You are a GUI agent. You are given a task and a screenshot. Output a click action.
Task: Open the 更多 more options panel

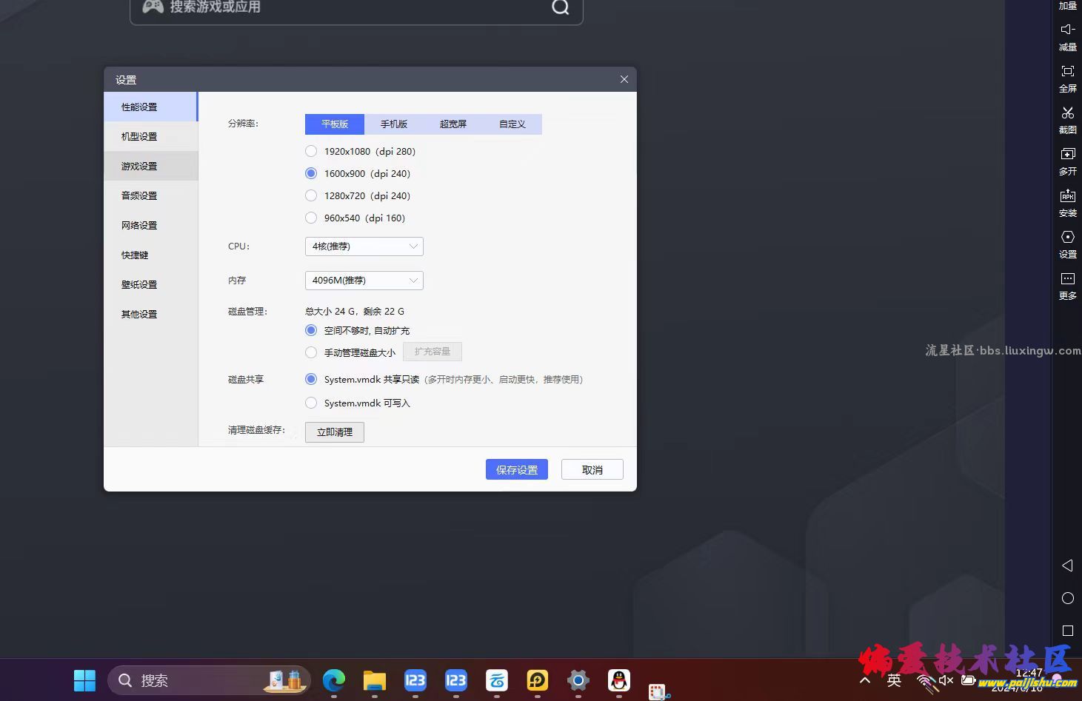[x=1067, y=286]
